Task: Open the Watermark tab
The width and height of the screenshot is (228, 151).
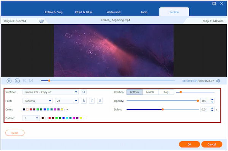Action: click(x=114, y=12)
